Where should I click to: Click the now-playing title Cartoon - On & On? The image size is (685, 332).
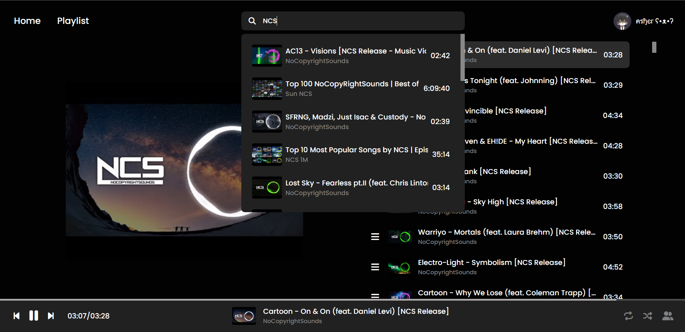coord(356,311)
